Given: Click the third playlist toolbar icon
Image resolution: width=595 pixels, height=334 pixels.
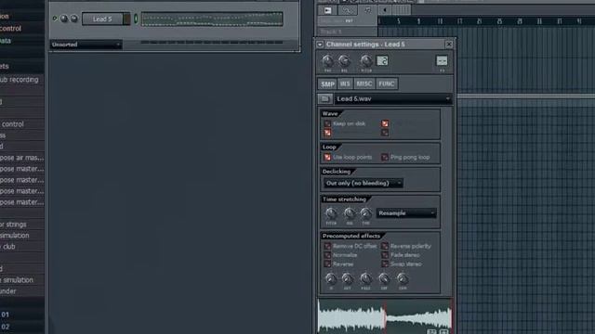Looking at the screenshot, I should coord(368,10).
